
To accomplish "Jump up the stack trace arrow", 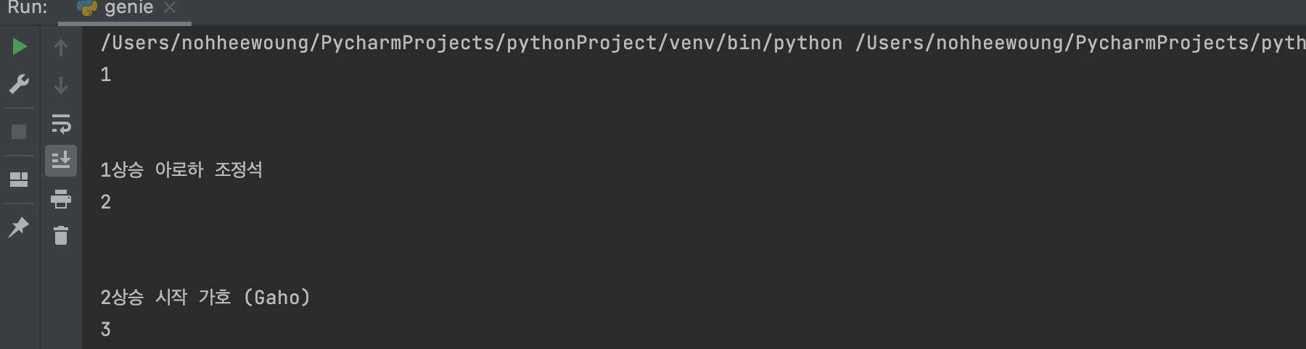I will click(61, 48).
